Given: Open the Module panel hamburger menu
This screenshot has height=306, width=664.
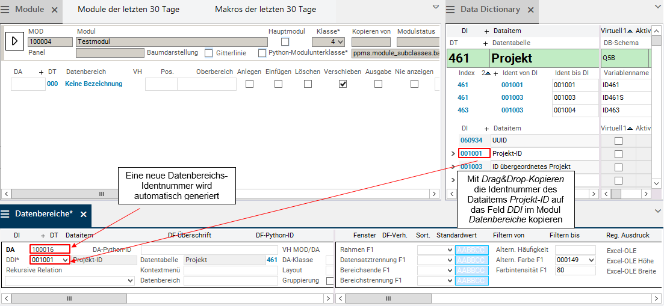Looking at the screenshot, I should 5,10.
